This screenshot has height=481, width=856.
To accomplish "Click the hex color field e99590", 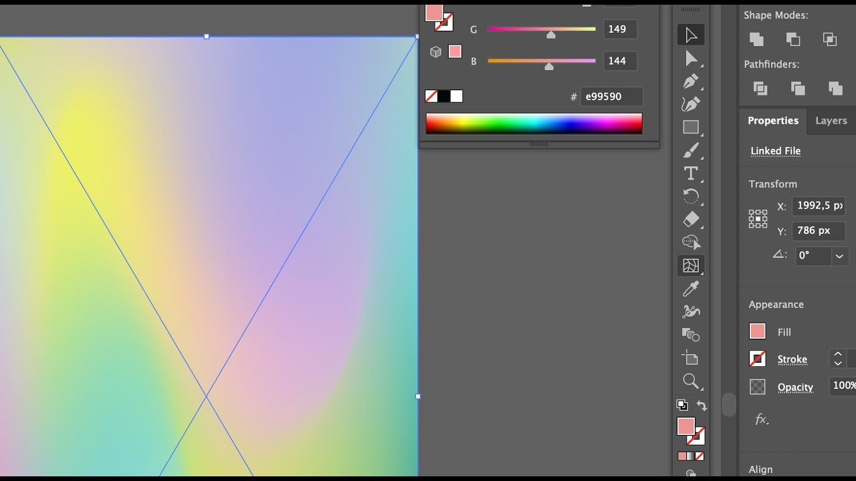I will pos(611,96).
